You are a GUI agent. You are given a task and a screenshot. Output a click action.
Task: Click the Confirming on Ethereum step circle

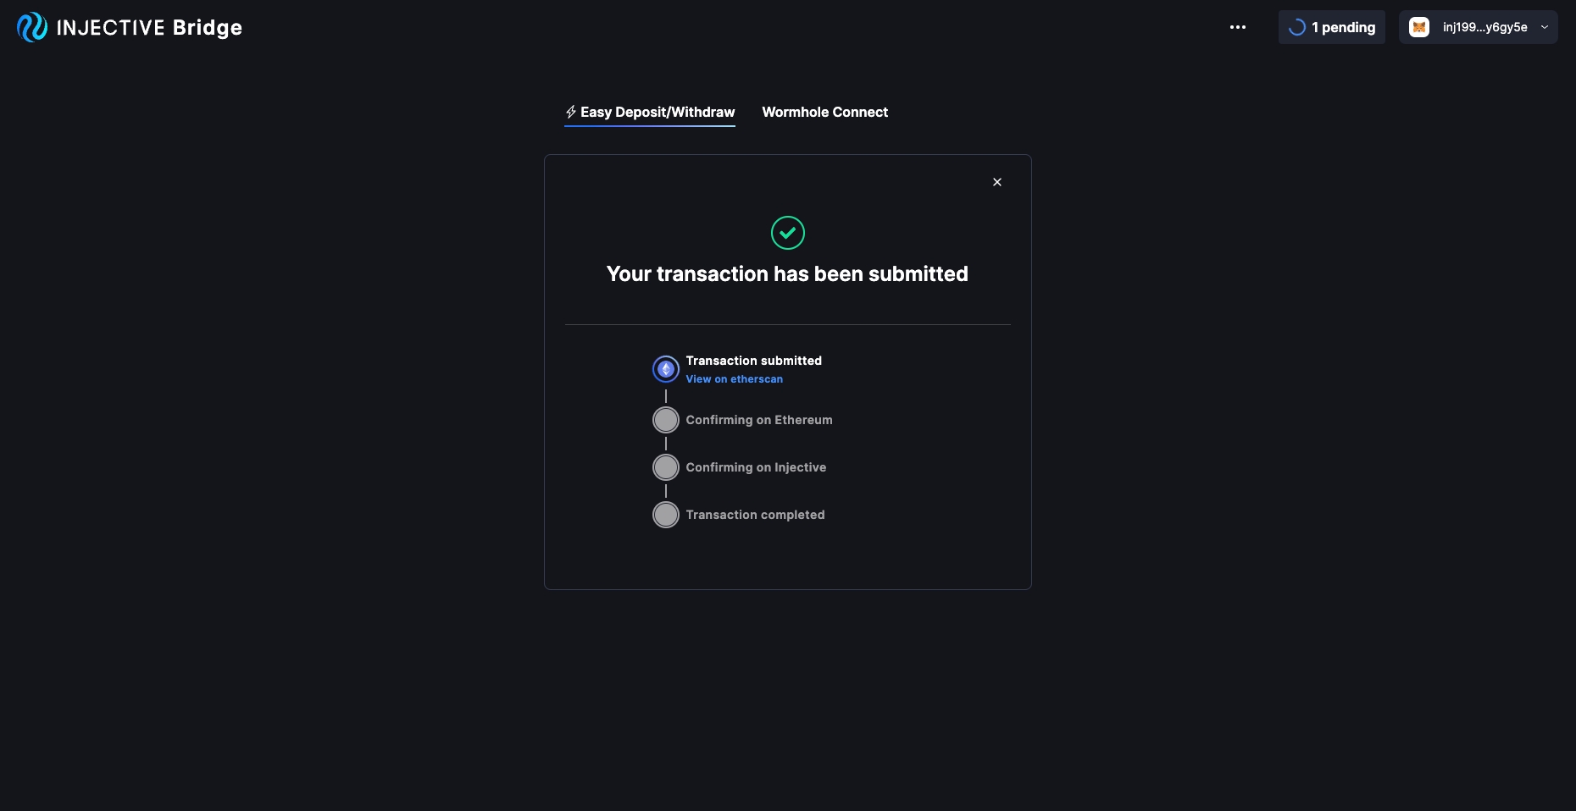666,420
